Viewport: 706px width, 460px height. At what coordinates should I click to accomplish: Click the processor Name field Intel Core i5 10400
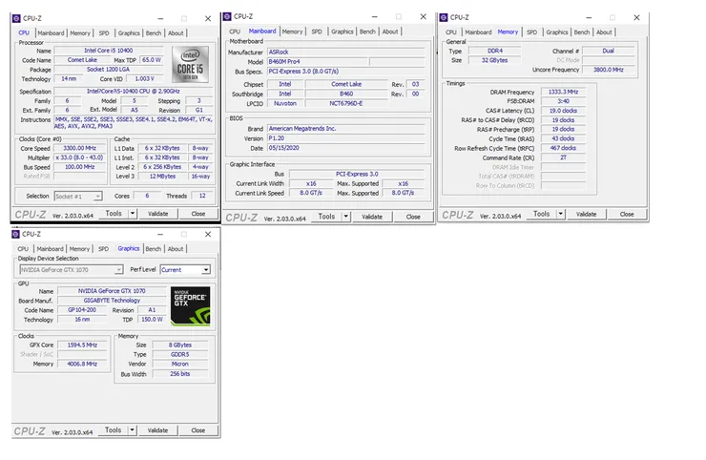tap(109, 51)
